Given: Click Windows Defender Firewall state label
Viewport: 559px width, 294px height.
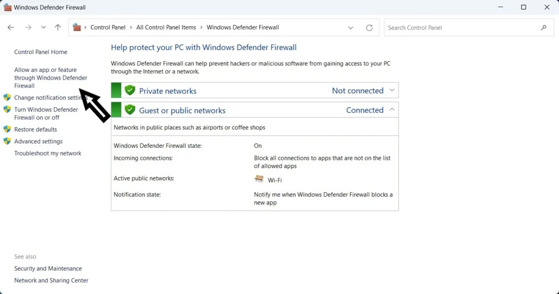Looking at the screenshot, I should tap(158, 146).
